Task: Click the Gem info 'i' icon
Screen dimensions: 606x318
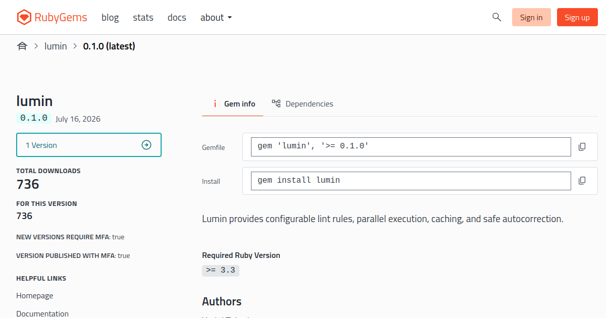Action: coord(215,103)
